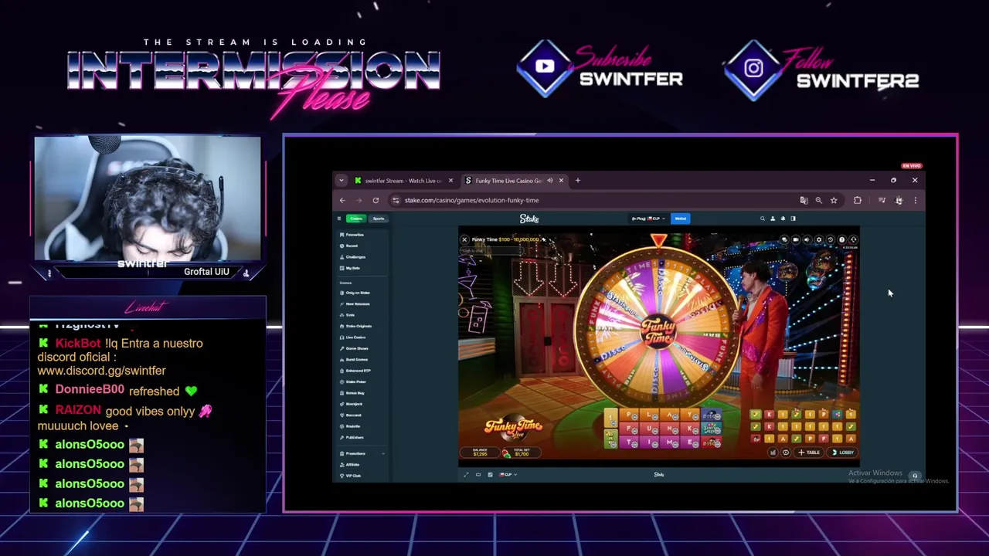Mute the game sound speaker icon
Viewport: 989px width, 556px height.
pos(807,239)
